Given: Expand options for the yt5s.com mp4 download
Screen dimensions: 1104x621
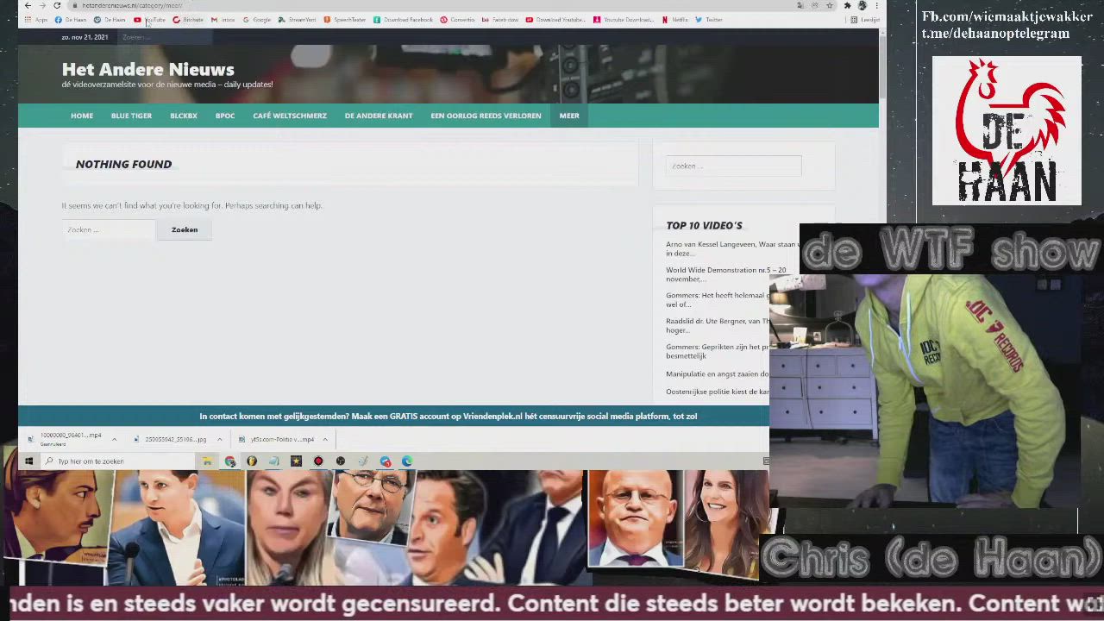Looking at the screenshot, I should [325, 440].
